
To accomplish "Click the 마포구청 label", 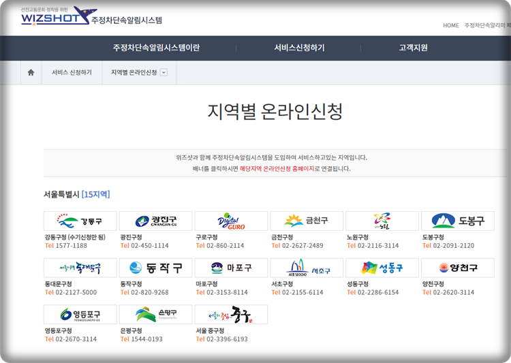I will [206, 284].
